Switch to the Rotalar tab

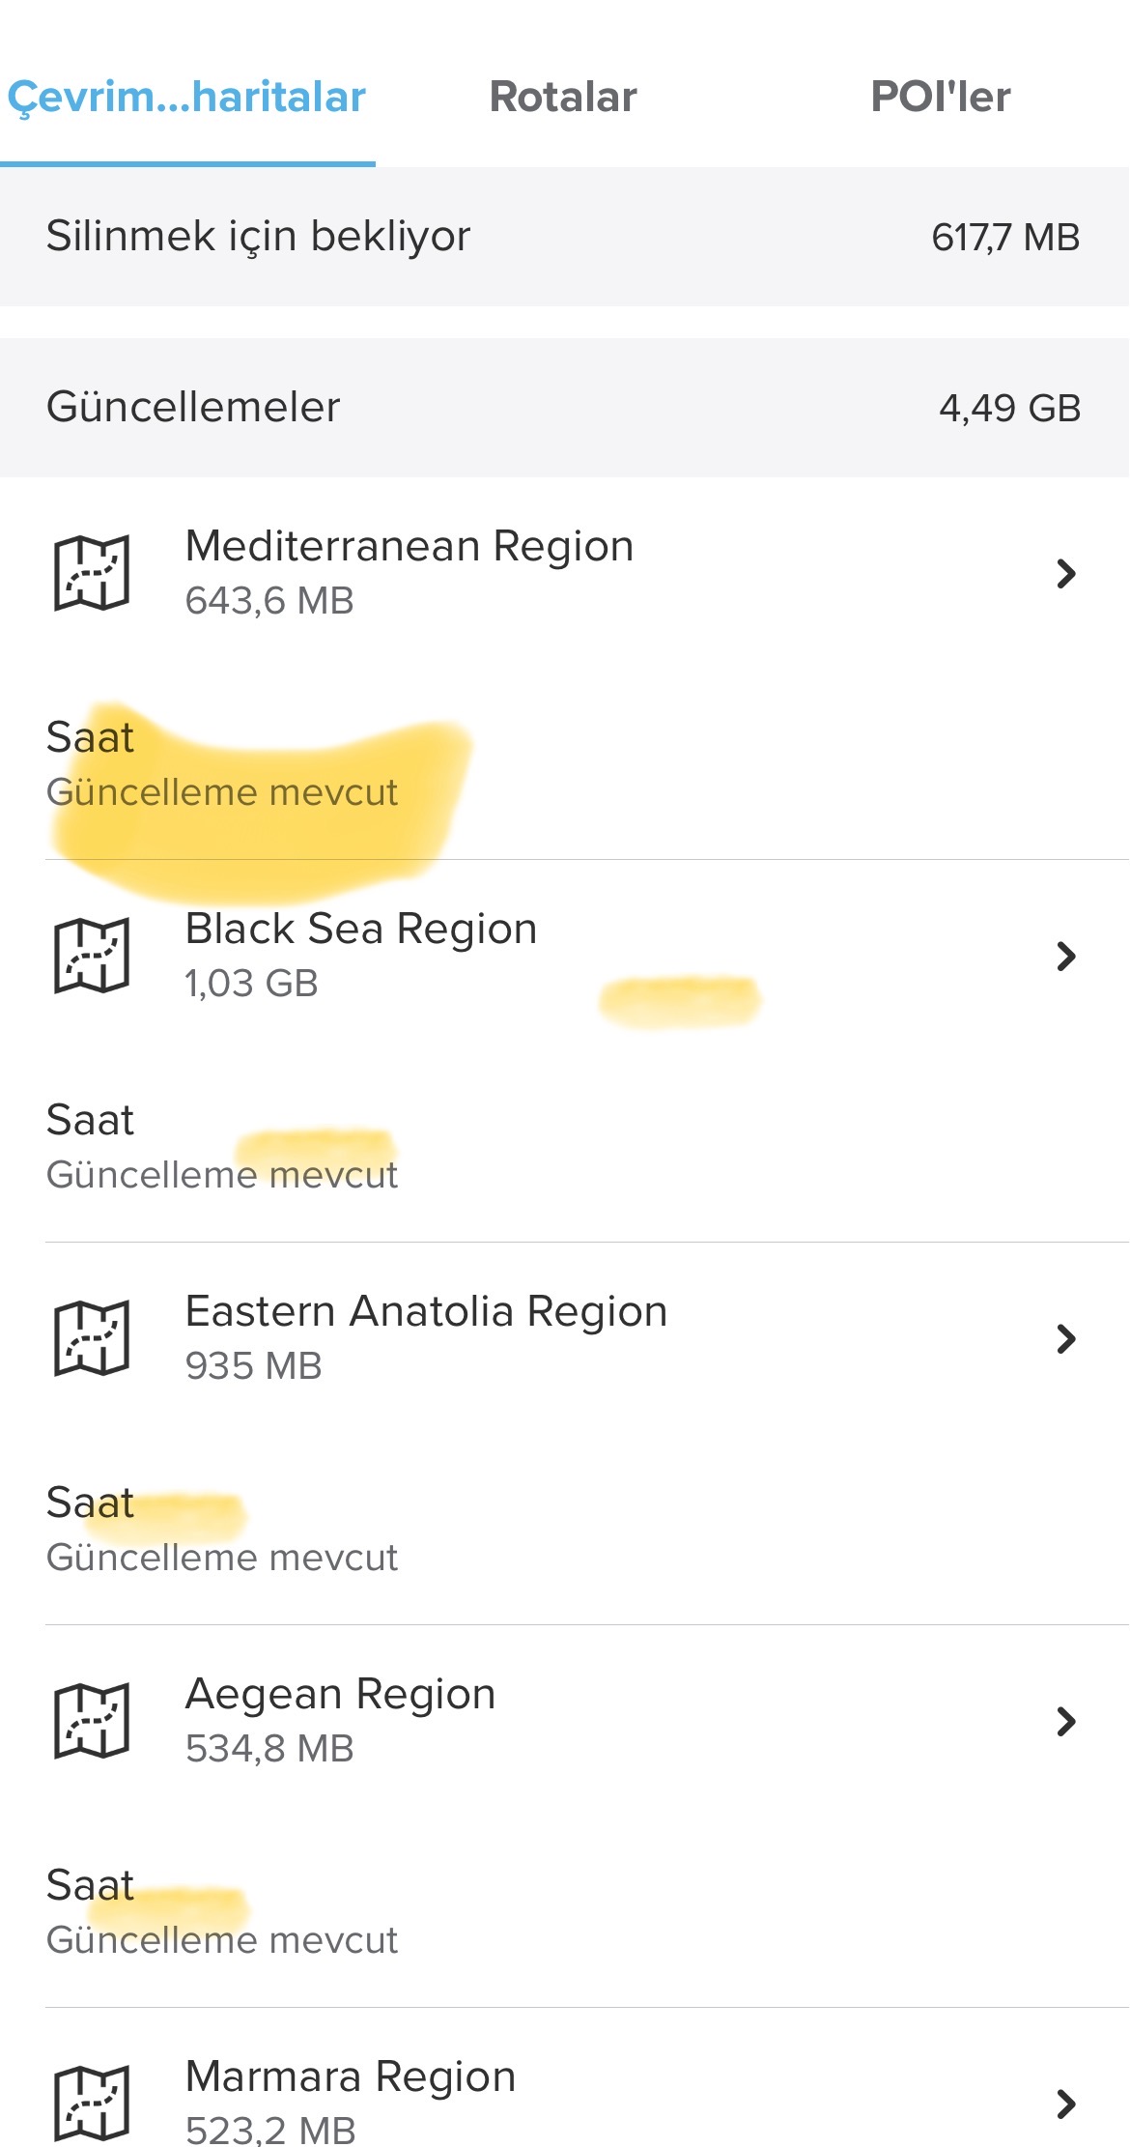point(563,97)
